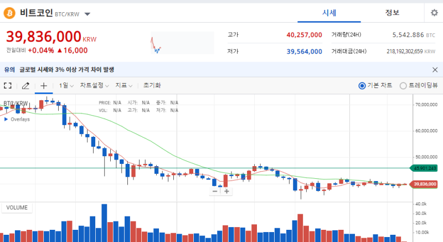Click the VOLUME panel label
Viewport: 443px width, 242px height.
(17, 208)
